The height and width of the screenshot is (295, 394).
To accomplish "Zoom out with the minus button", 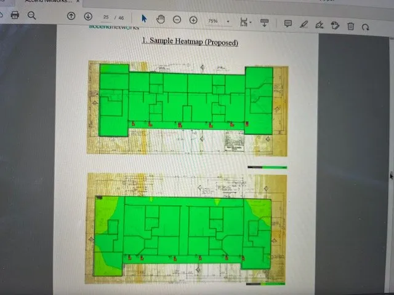I will click(177, 20).
